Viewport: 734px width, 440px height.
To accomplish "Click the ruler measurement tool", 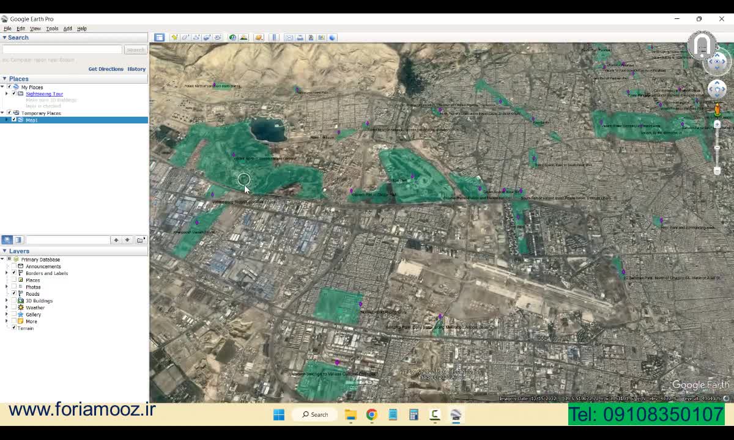I will [x=274, y=37].
